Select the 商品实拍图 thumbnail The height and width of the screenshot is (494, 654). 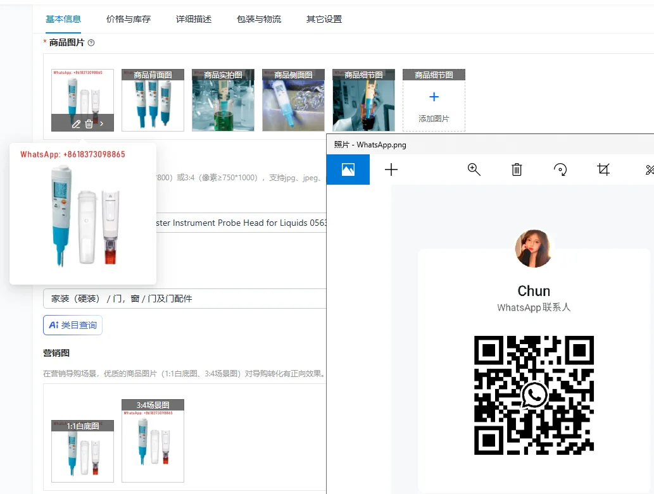223,101
